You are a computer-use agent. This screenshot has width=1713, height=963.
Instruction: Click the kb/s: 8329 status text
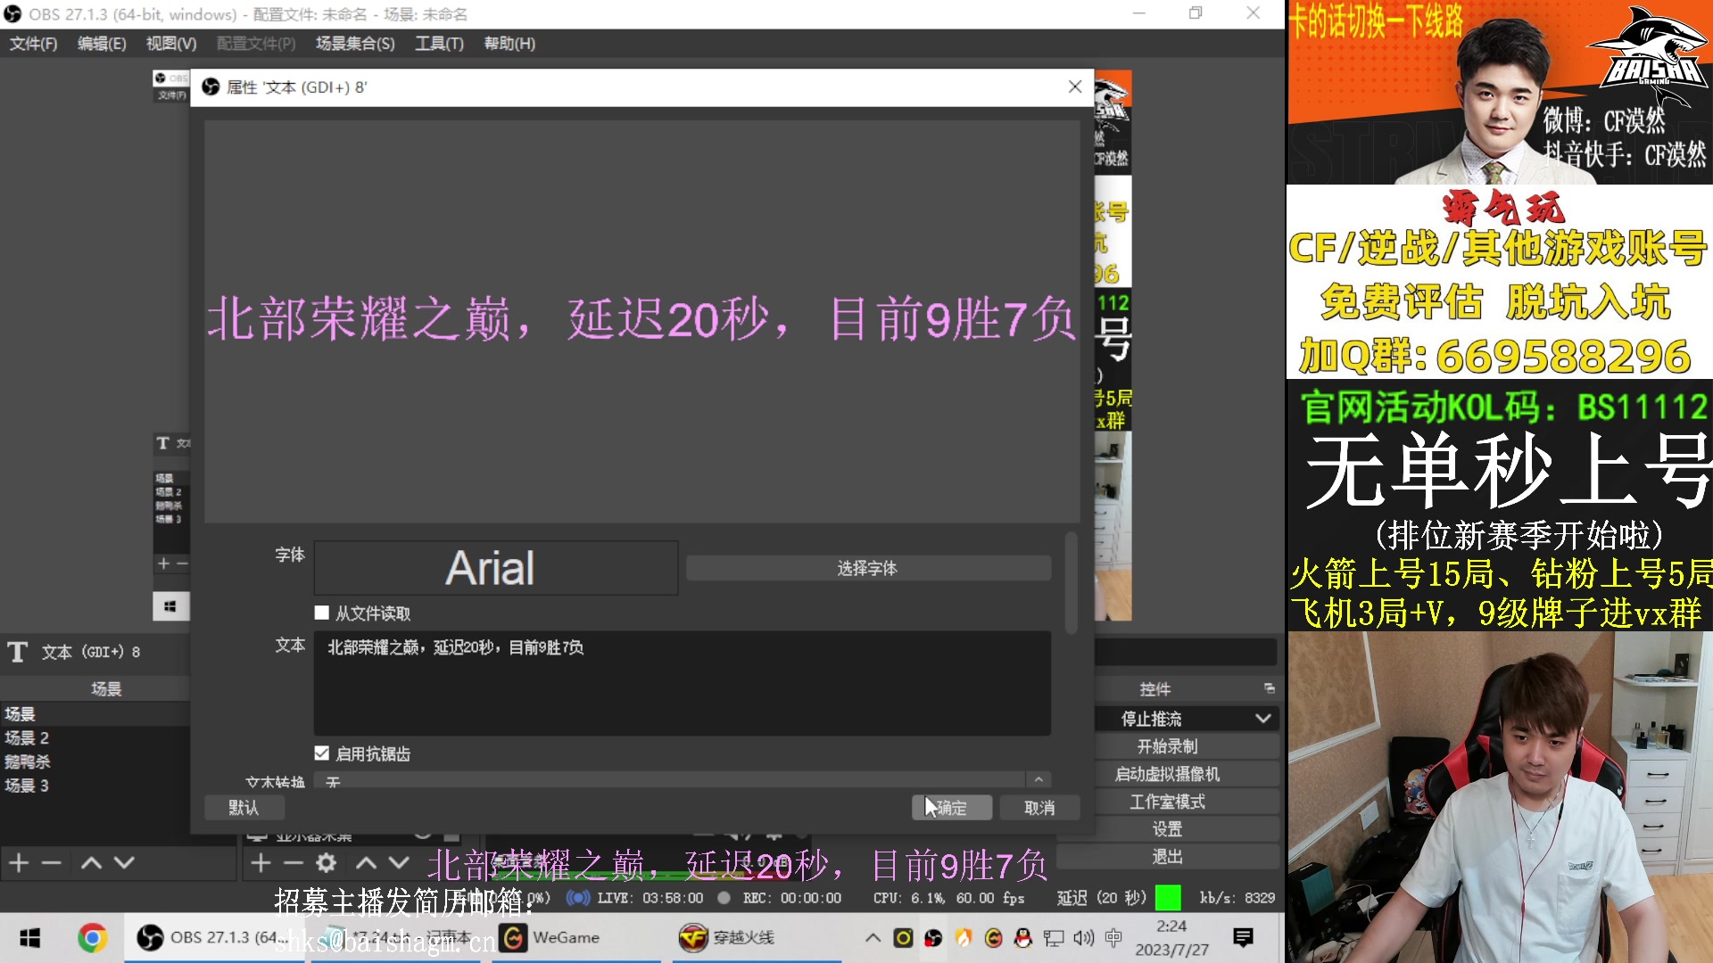(x=1237, y=898)
